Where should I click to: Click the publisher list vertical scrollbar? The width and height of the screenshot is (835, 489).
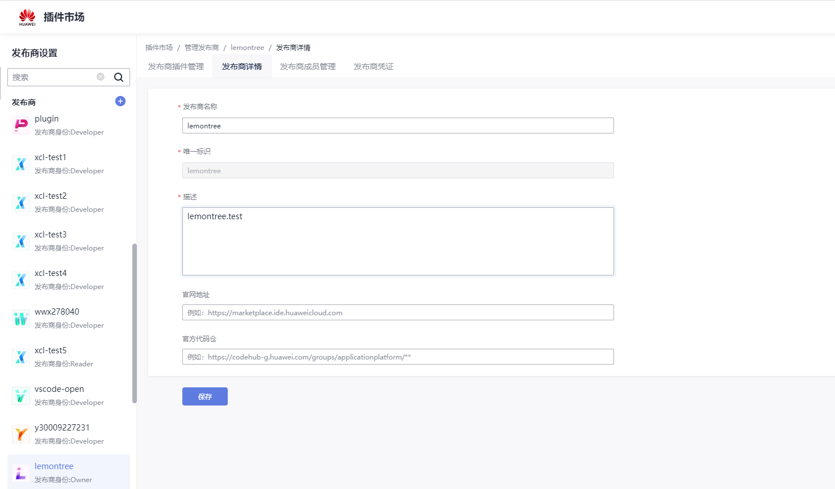135,324
